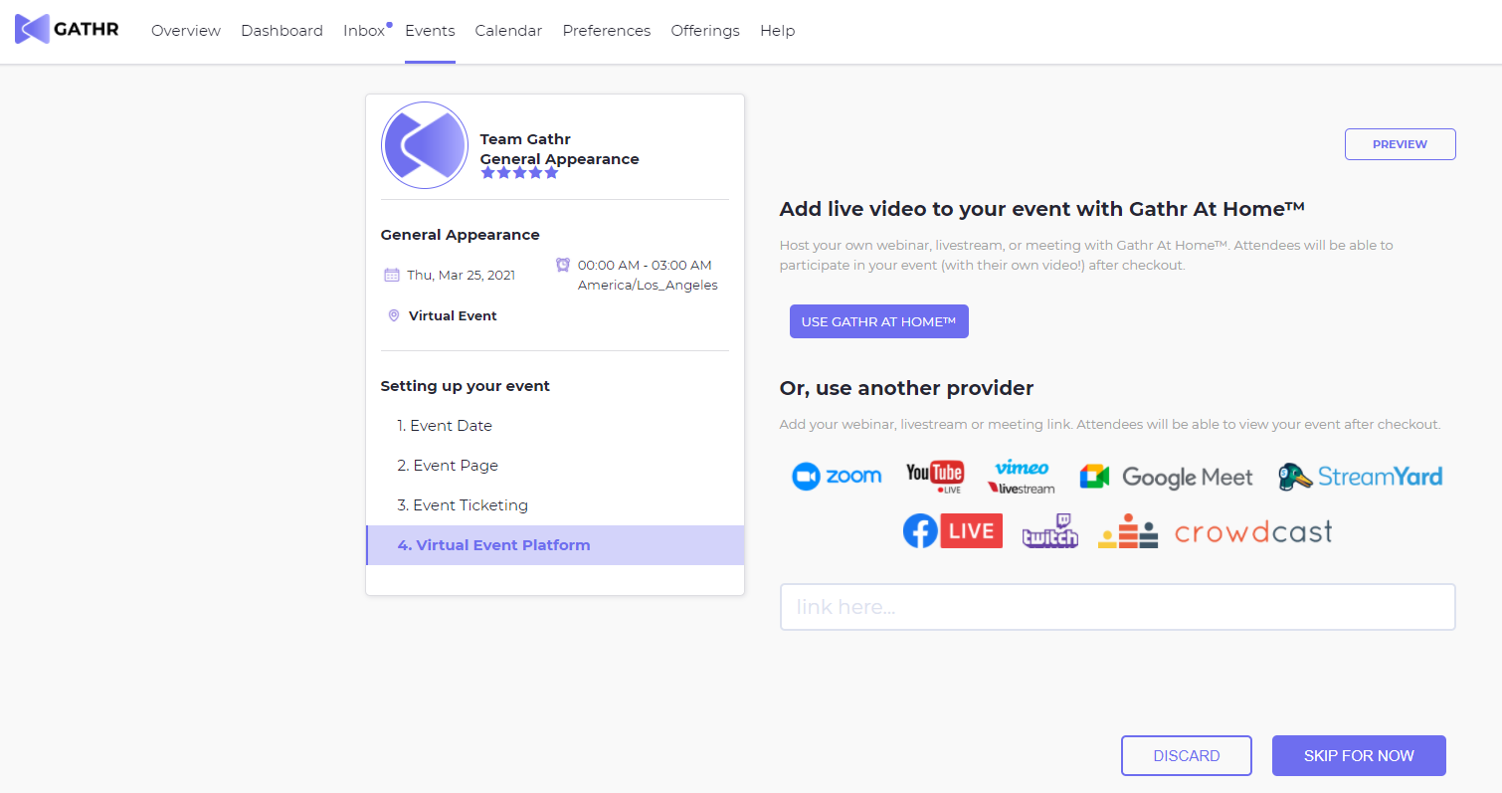Click 'Add live video to your event' heading
1502x793 pixels.
(x=1041, y=209)
